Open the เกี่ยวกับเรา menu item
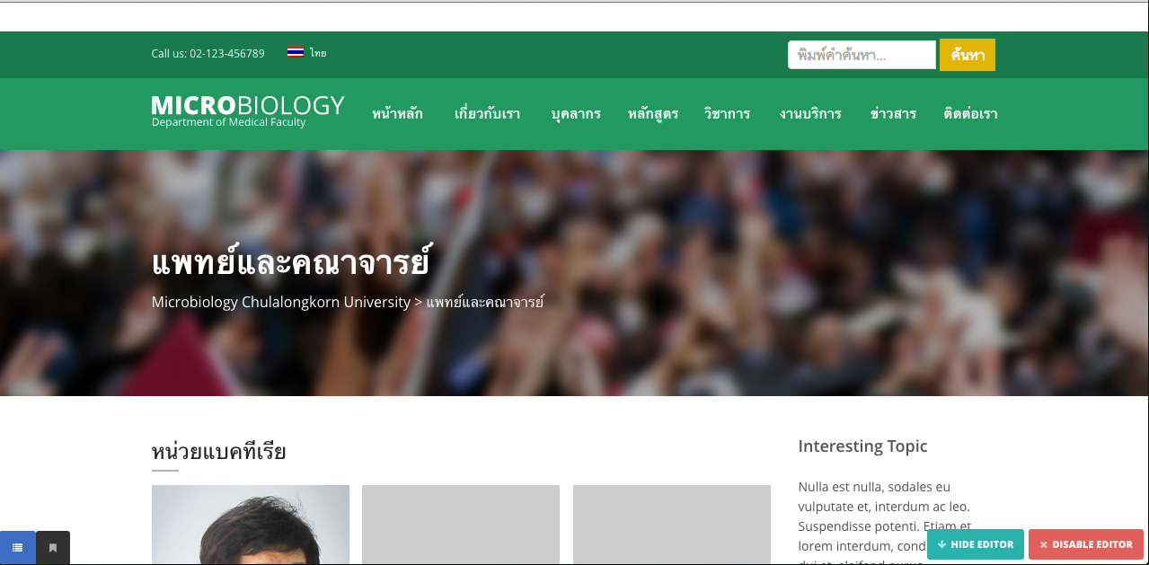 pos(487,114)
